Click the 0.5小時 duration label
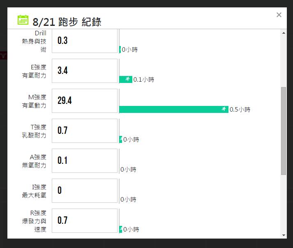The height and width of the screenshot is (248, 293). click(240, 110)
